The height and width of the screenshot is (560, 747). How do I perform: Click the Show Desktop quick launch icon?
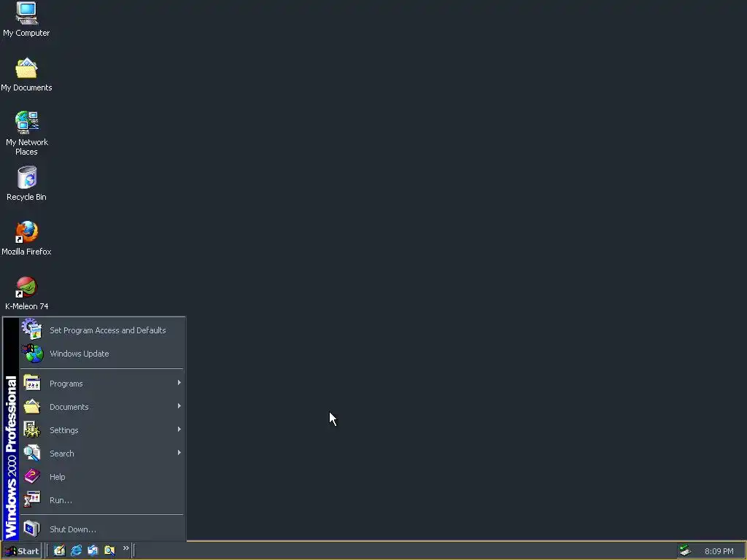point(59,551)
